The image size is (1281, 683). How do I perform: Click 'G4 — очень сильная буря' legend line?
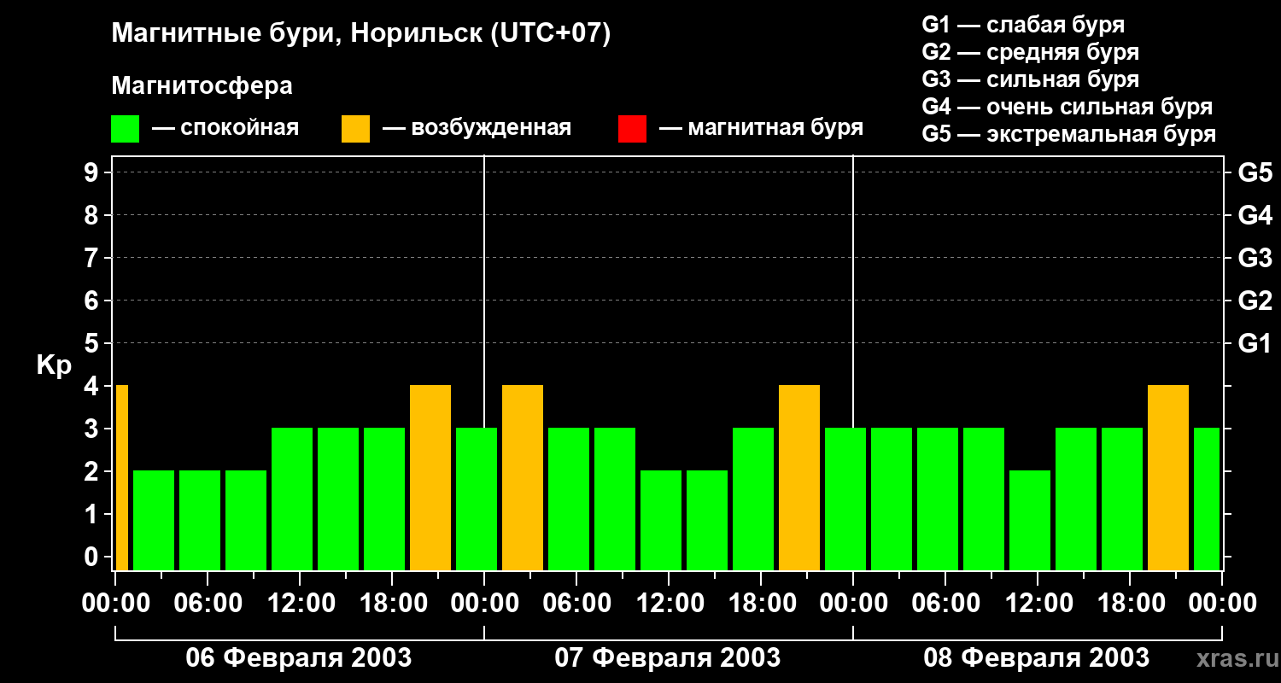point(1067,107)
